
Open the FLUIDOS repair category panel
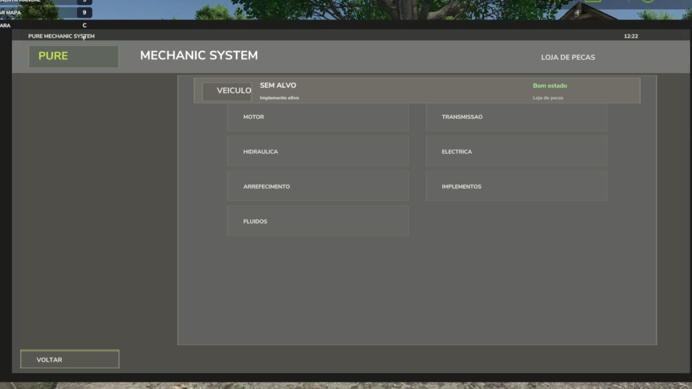[318, 221]
